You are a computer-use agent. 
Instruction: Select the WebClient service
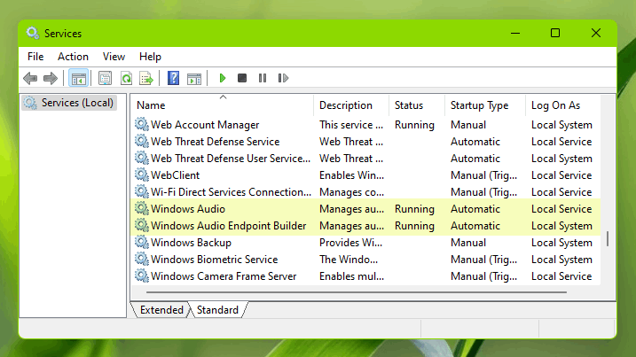click(x=176, y=175)
